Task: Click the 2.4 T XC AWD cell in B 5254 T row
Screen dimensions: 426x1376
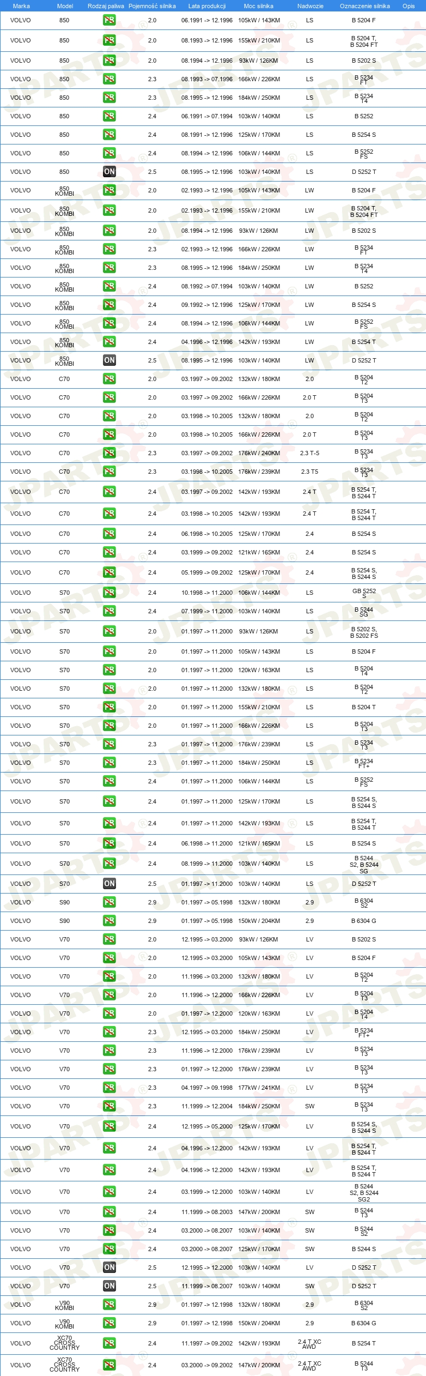Action: [309, 1344]
